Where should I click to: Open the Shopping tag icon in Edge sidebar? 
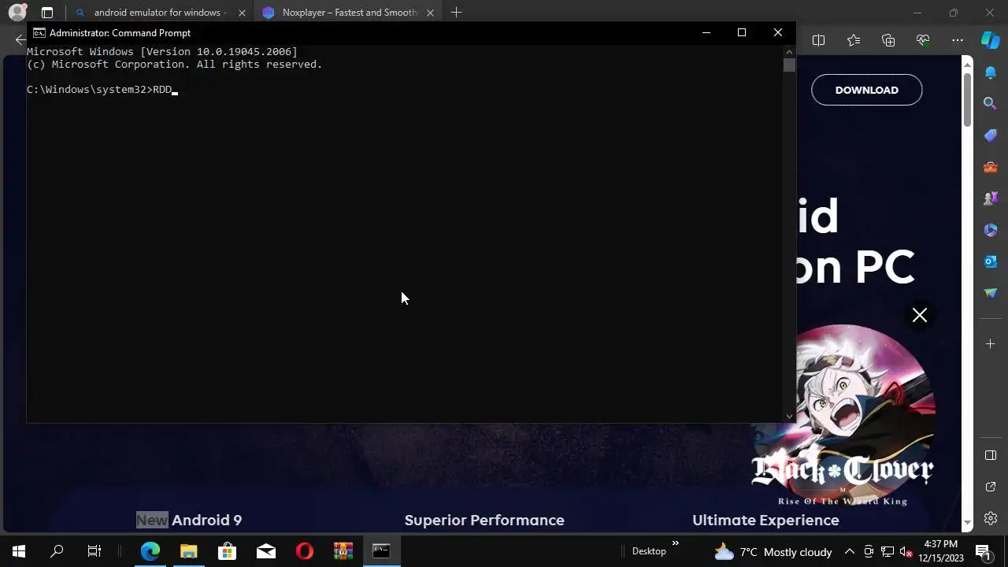[x=991, y=135]
